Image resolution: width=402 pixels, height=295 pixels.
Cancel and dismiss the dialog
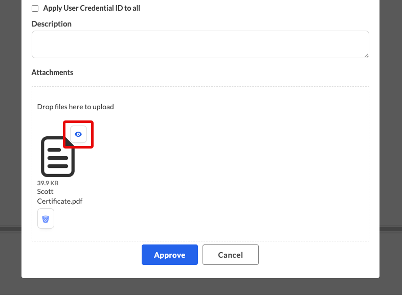231,255
